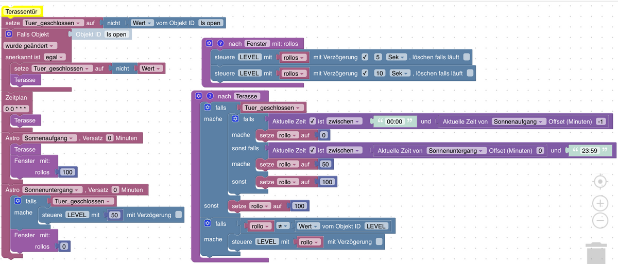Image resolution: width=618 pixels, height=264 pixels.
Task: Click gear icon on 'nach Fenster' function block
Action: (x=209, y=44)
